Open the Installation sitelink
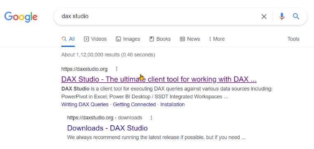Image resolution: width=314 pixels, height=149 pixels. click(x=172, y=105)
